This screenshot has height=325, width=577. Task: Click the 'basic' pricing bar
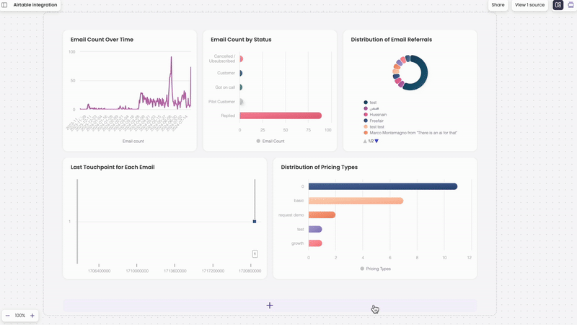(x=356, y=201)
